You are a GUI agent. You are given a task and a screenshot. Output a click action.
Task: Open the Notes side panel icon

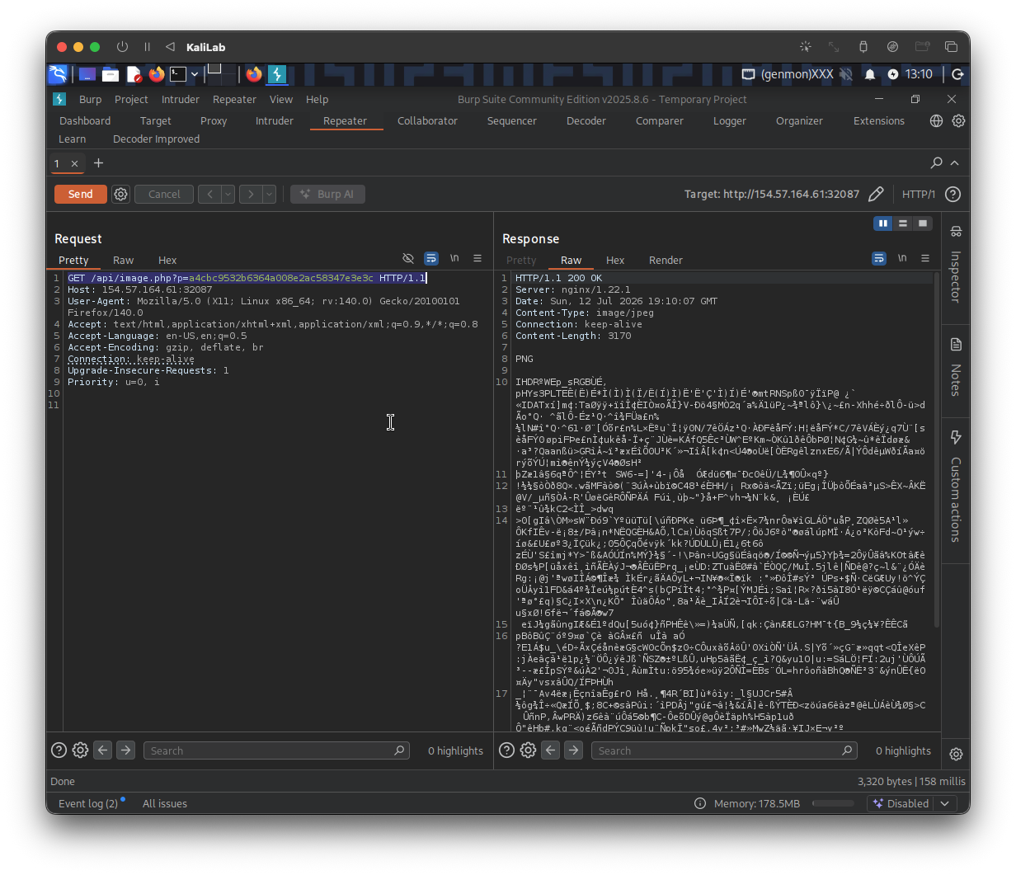click(956, 344)
